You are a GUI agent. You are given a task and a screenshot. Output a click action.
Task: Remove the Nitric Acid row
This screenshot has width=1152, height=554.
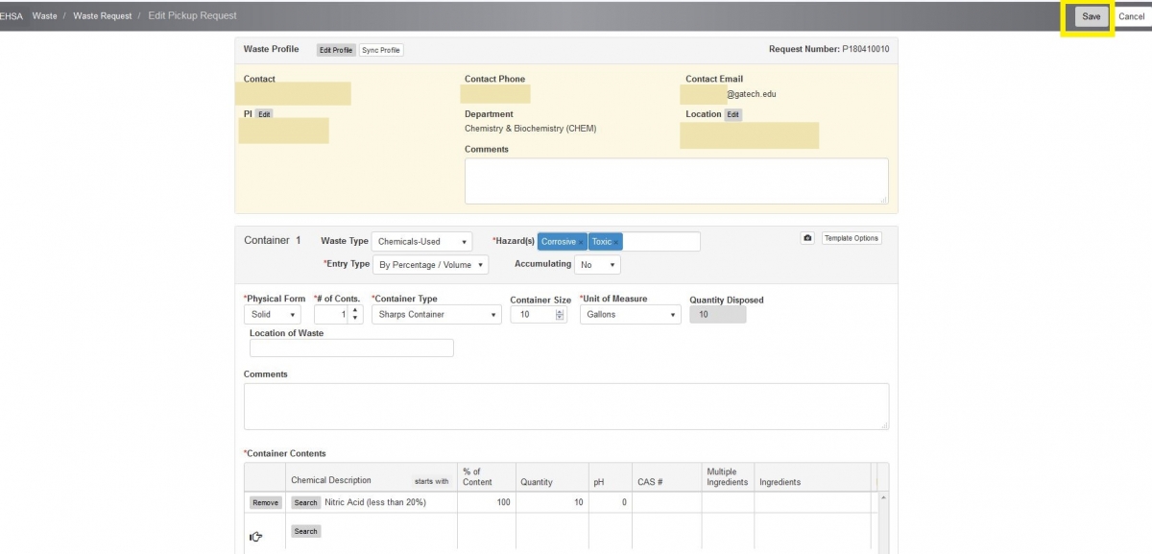(266, 502)
